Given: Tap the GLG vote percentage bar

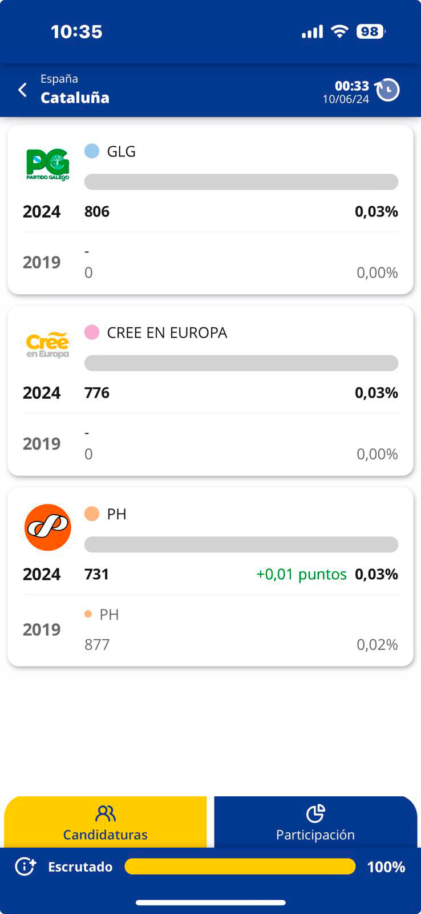Looking at the screenshot, I should (241, 182).
